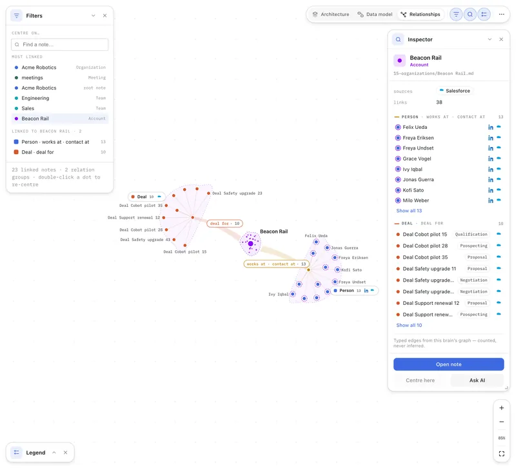Screen dimensions: 516x468
Task: Zoom in with the plus button
Action: 502,408
